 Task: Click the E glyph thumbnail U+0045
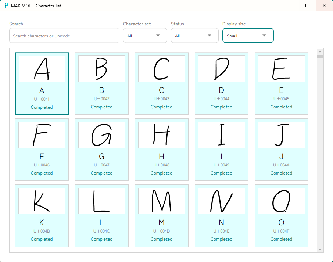(x=282, y=83)
